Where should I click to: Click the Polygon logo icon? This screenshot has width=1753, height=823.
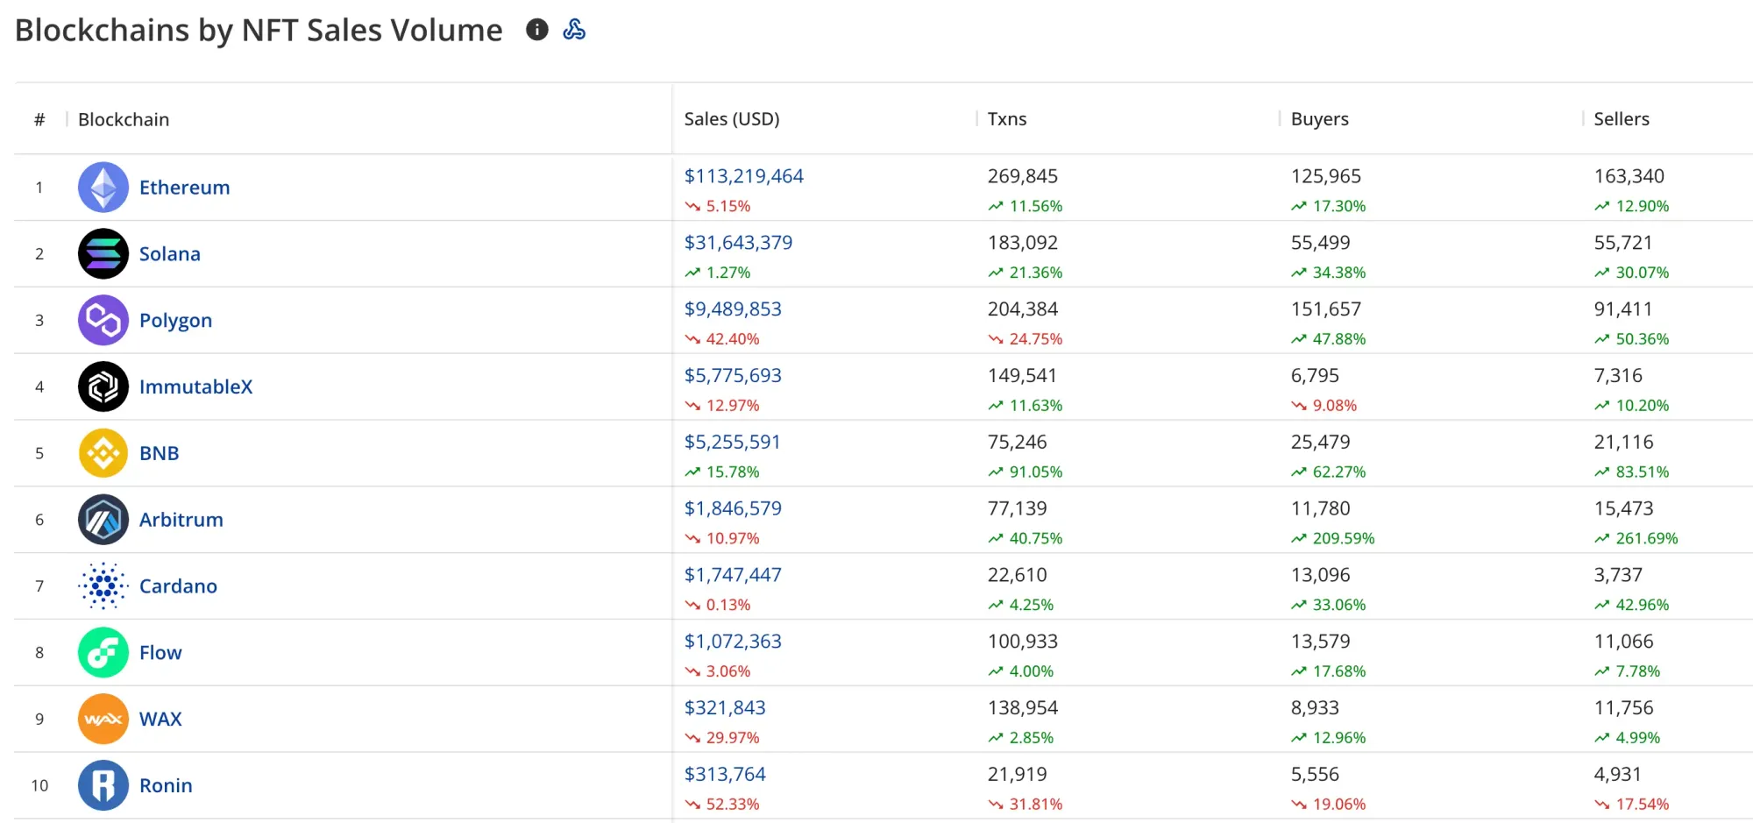coord(103,321)
